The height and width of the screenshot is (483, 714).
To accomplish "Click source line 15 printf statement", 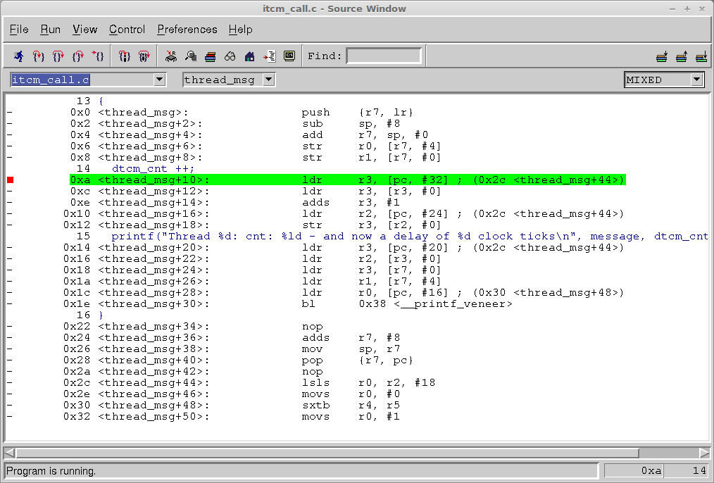I will [x=410, y=237].
